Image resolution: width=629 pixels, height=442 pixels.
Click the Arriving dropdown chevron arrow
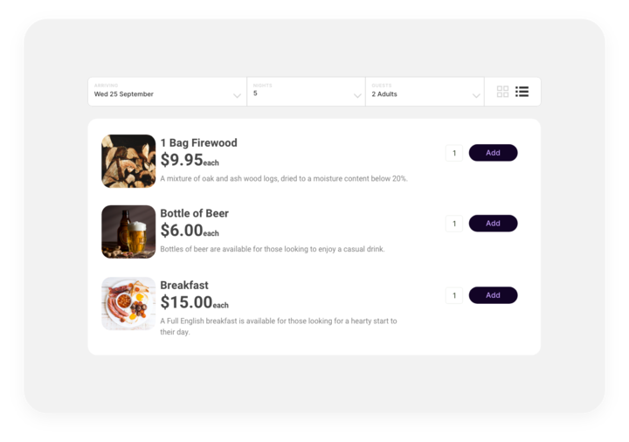point(237,95)
